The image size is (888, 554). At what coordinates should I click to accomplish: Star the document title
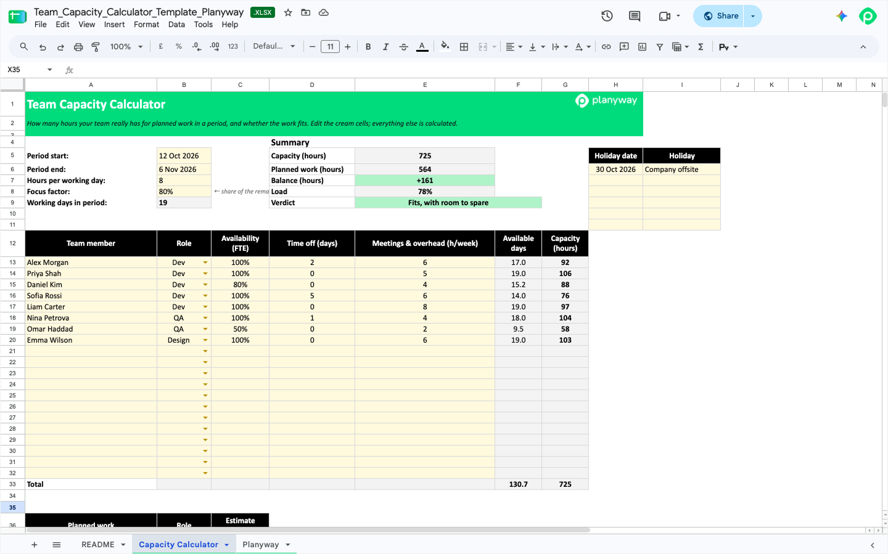(x=288, y=12)
